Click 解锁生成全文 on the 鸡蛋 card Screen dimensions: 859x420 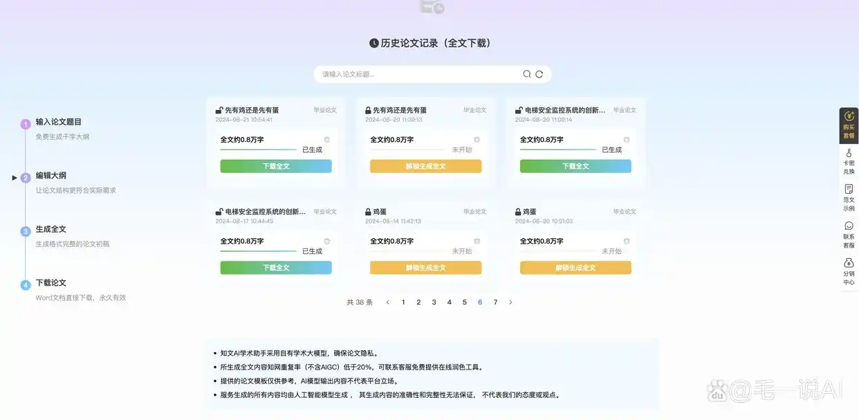point(425,267)
